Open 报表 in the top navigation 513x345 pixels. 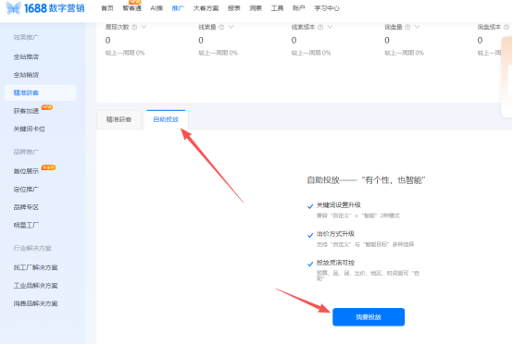point(234,8)
